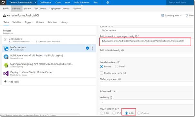Select Build Xamarin.Android Project task
This screenshot has width=195, height=117.
point(49,57)
